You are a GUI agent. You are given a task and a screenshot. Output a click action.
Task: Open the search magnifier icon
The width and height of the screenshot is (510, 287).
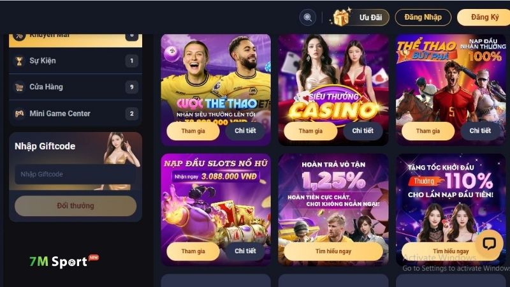tap(307, 17)
